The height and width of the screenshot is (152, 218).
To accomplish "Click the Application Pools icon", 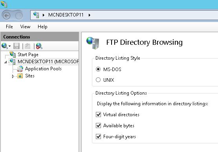I will click(x=20, y=69).
